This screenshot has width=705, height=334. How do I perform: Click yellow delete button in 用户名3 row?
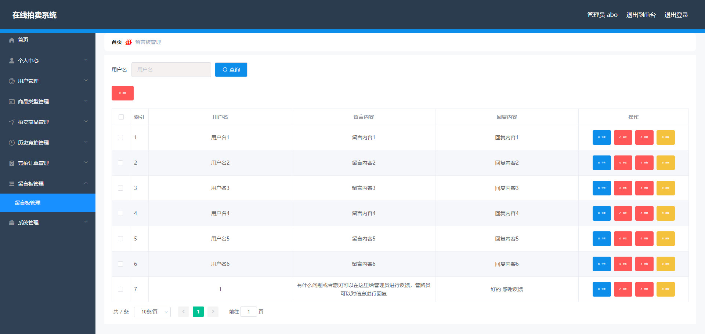(665, 188)
